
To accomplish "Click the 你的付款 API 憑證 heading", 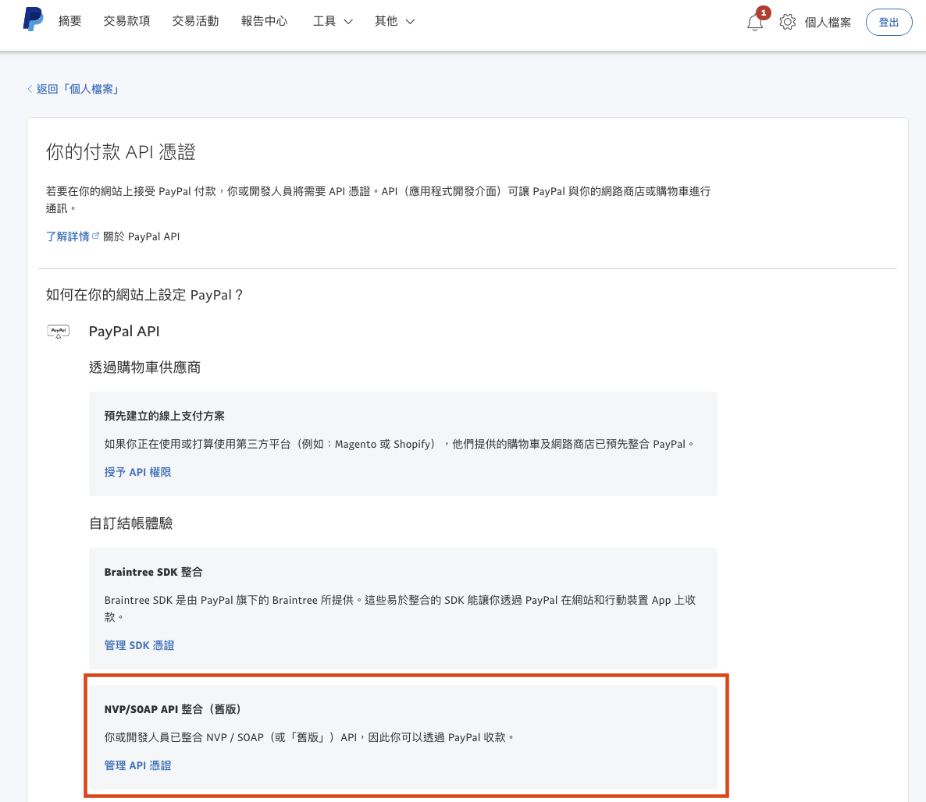I will point(120,151).
